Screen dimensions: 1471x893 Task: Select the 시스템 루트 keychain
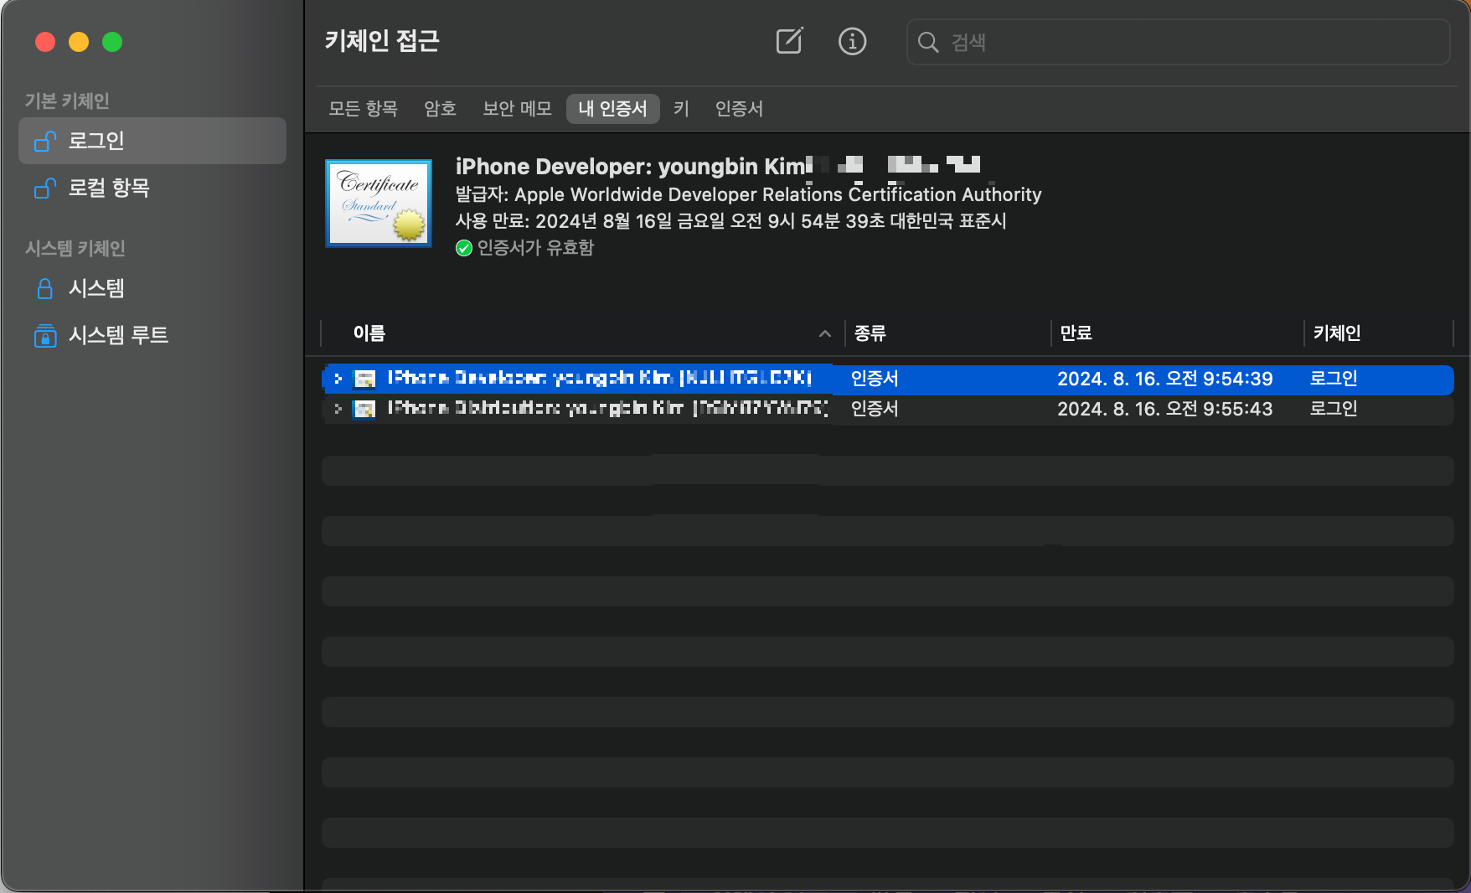tap(152, 335)
